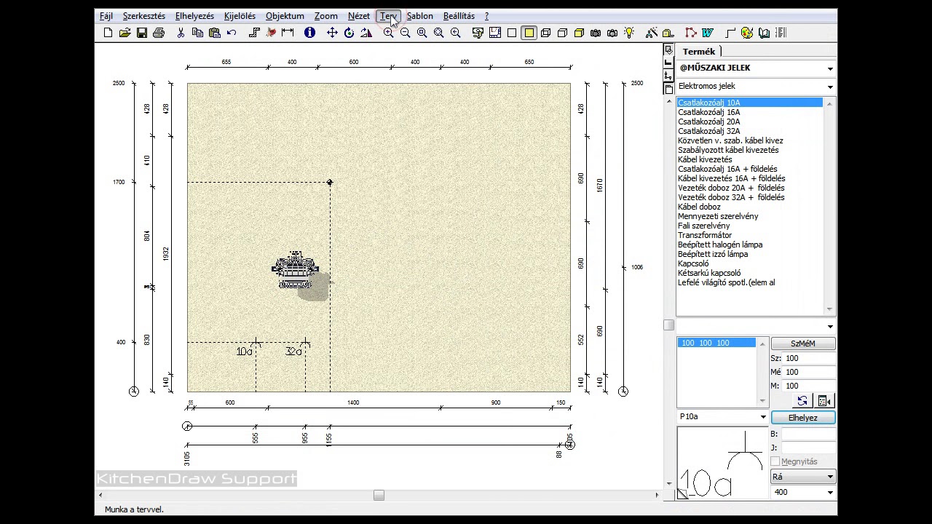Click the previous zoom magnifier icon
The image size is (932, 524).
pos(456,33)
